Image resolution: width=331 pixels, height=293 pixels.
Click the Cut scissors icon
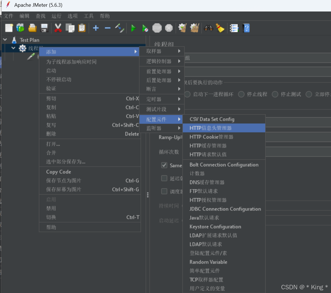58,28
